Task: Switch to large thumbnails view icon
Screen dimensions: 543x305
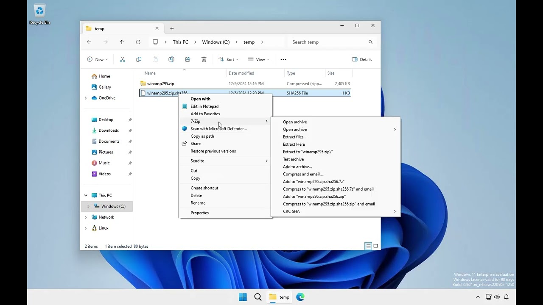Action: click(x=375, y=246)
